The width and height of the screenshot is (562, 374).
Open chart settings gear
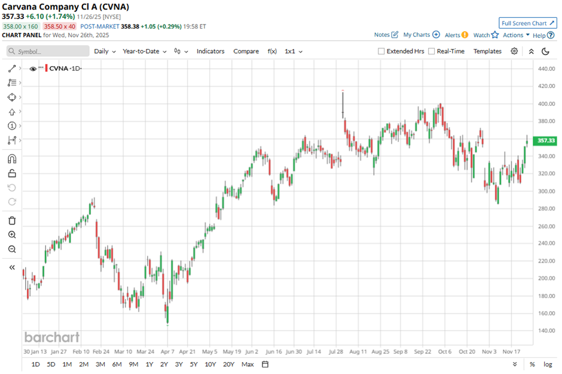pos(514,51)
